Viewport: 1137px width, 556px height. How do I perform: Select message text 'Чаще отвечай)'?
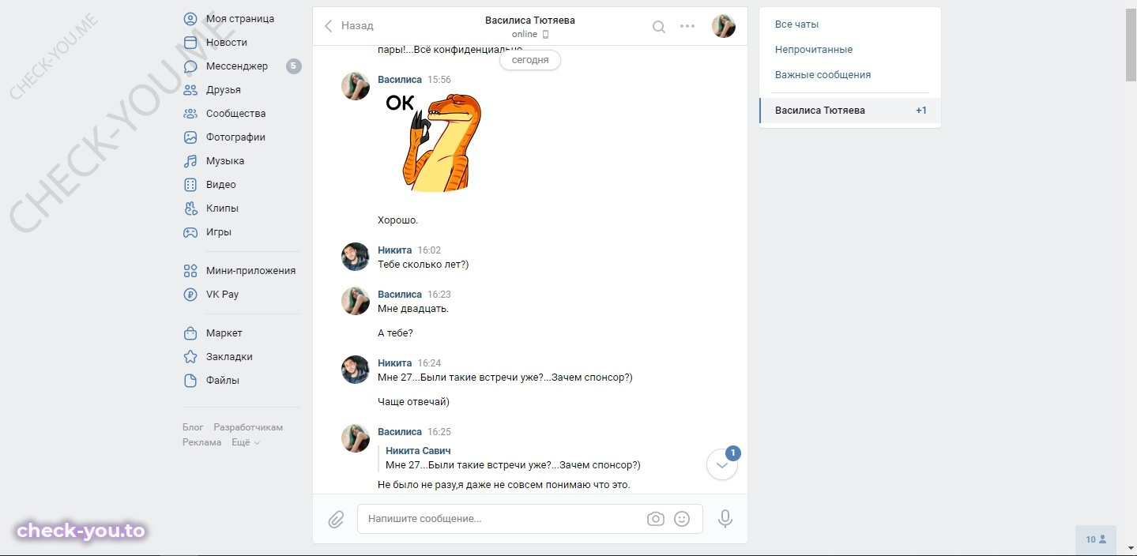coord(413,402)
